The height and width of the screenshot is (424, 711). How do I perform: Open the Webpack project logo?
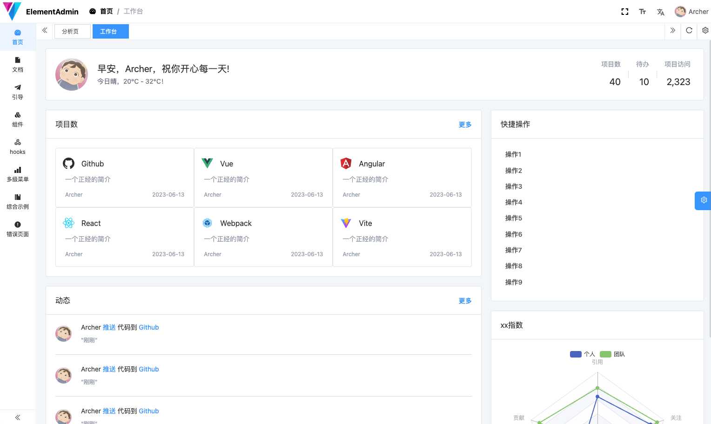pos(207,223)
